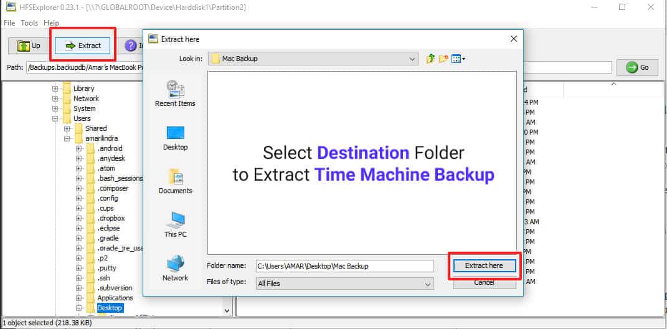The width and height of the screenshot is (667, 329).
Task: Select .atom folder in tree
Action: 106,168
